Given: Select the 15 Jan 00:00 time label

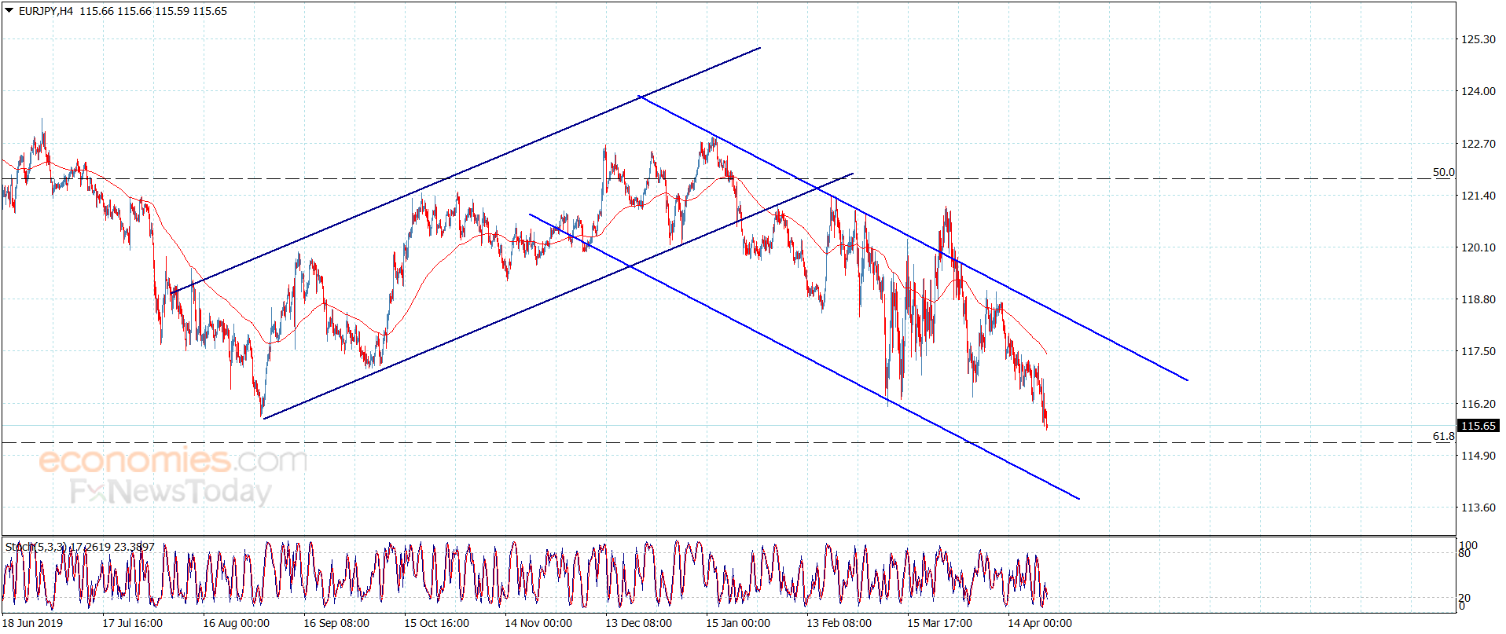Looking at the screenshot, I should tap(738, 623).
